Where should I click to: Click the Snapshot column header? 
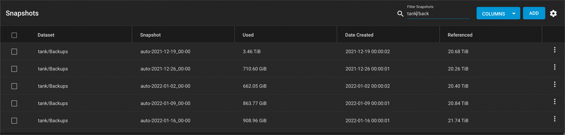150,35
